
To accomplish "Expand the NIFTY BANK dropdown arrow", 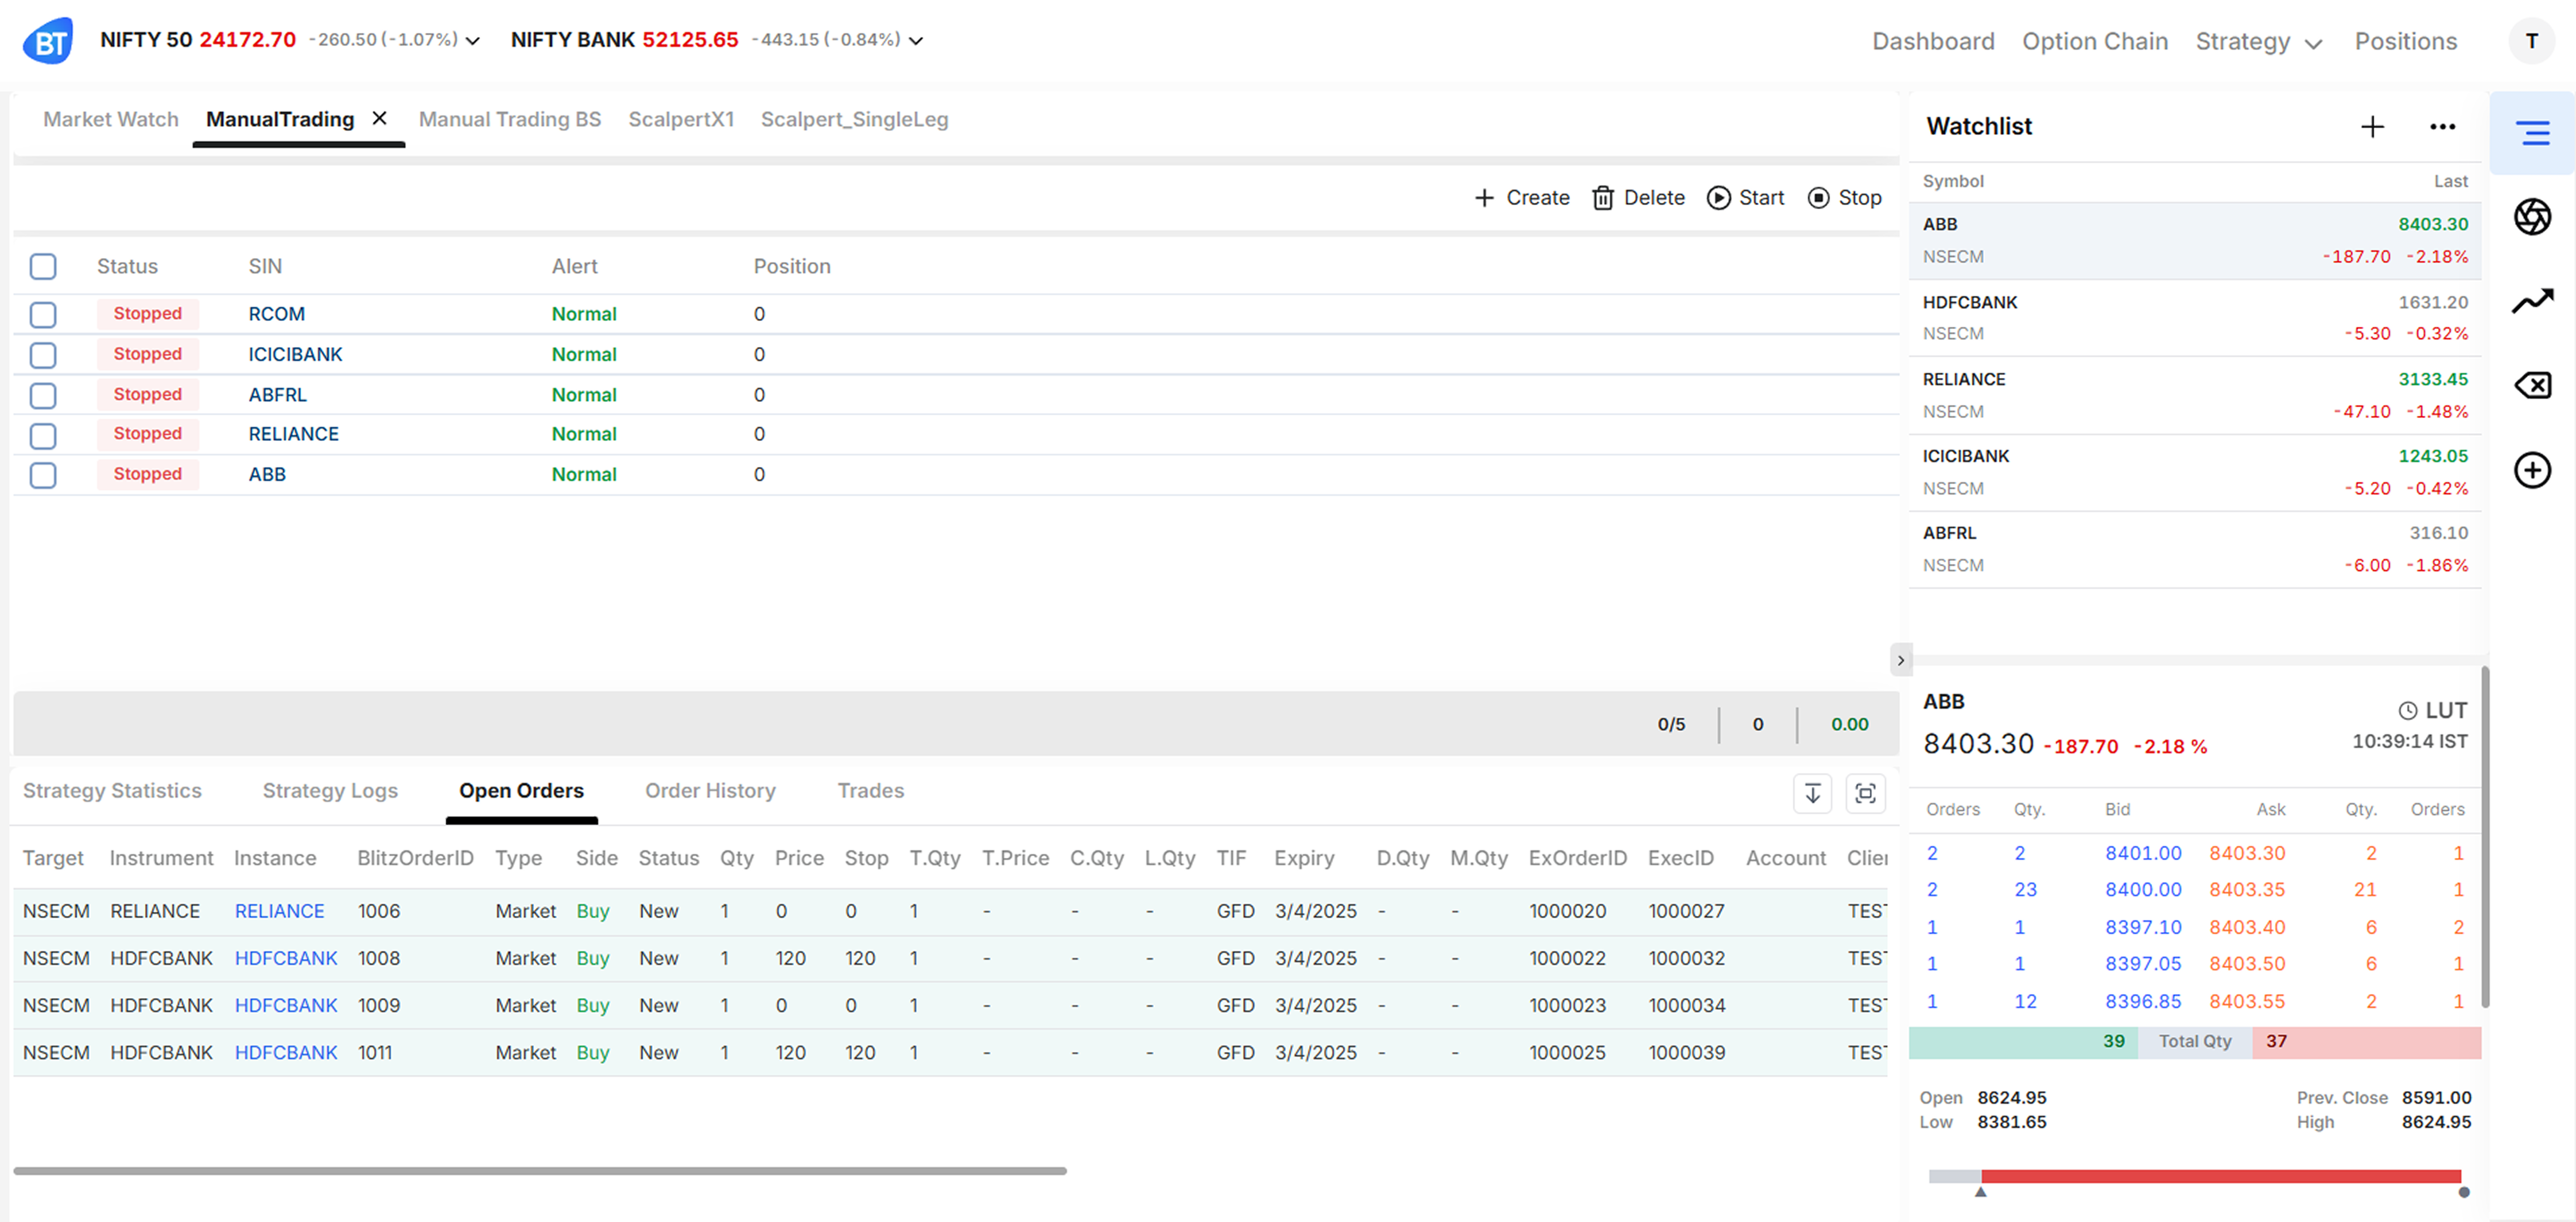I will tap(915, 41).
